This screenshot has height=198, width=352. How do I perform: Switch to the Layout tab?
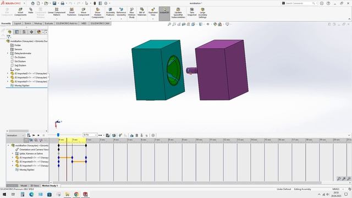pyautogui.click(x=18, y=23)
